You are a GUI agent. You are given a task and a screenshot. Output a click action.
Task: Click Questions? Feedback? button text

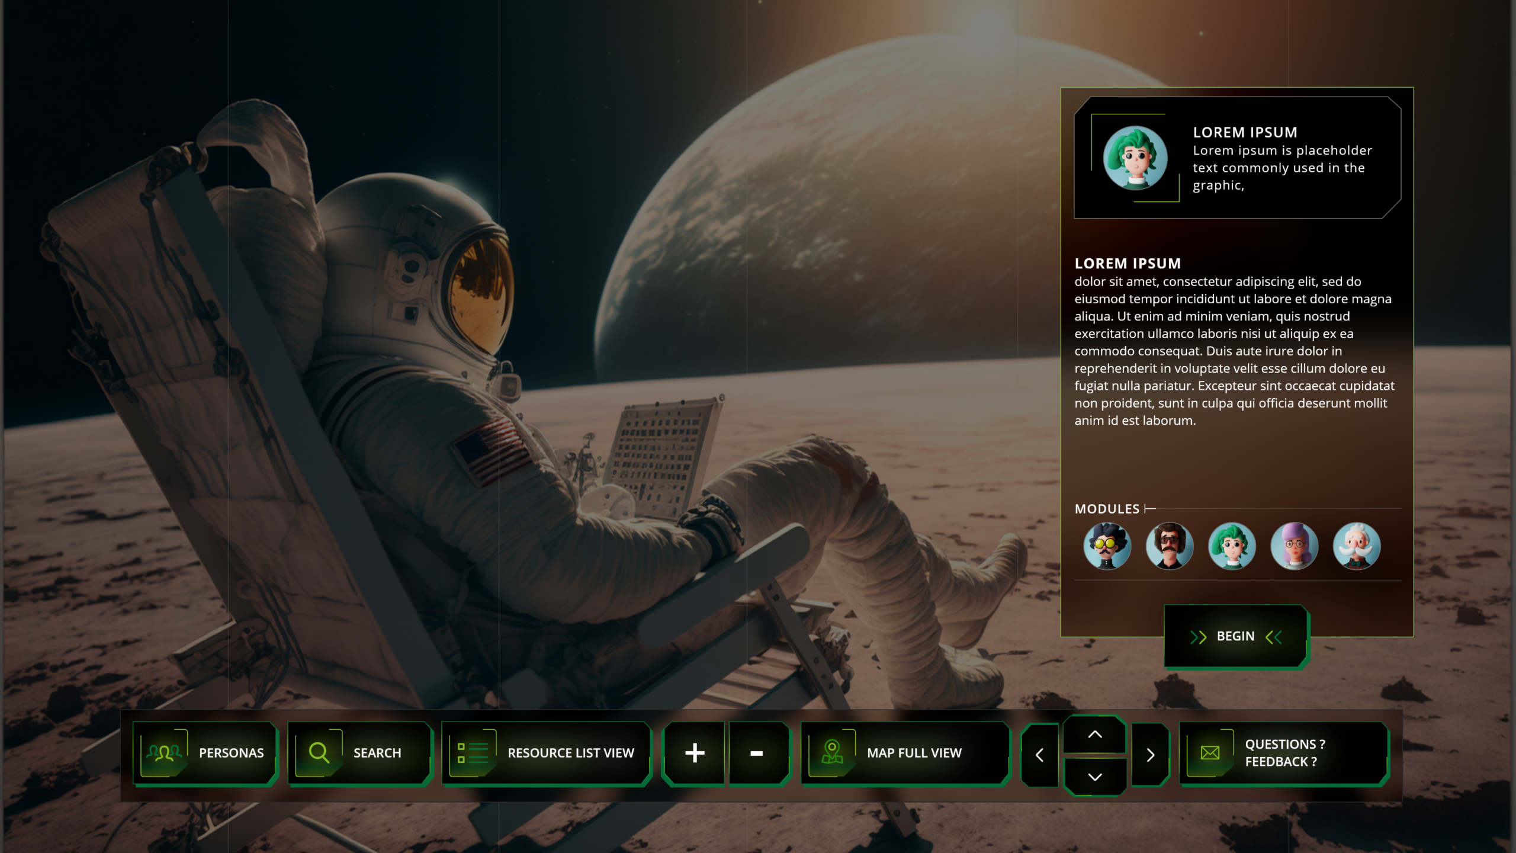pyautogui.click(x=1284, y=753)
